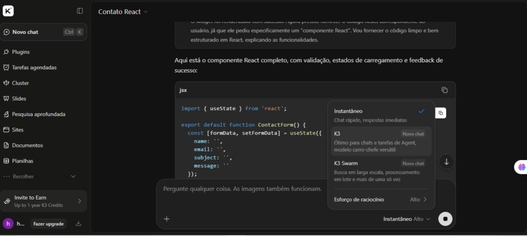
Task: Open the Contato React title dropdown
Action: (122, 12)
